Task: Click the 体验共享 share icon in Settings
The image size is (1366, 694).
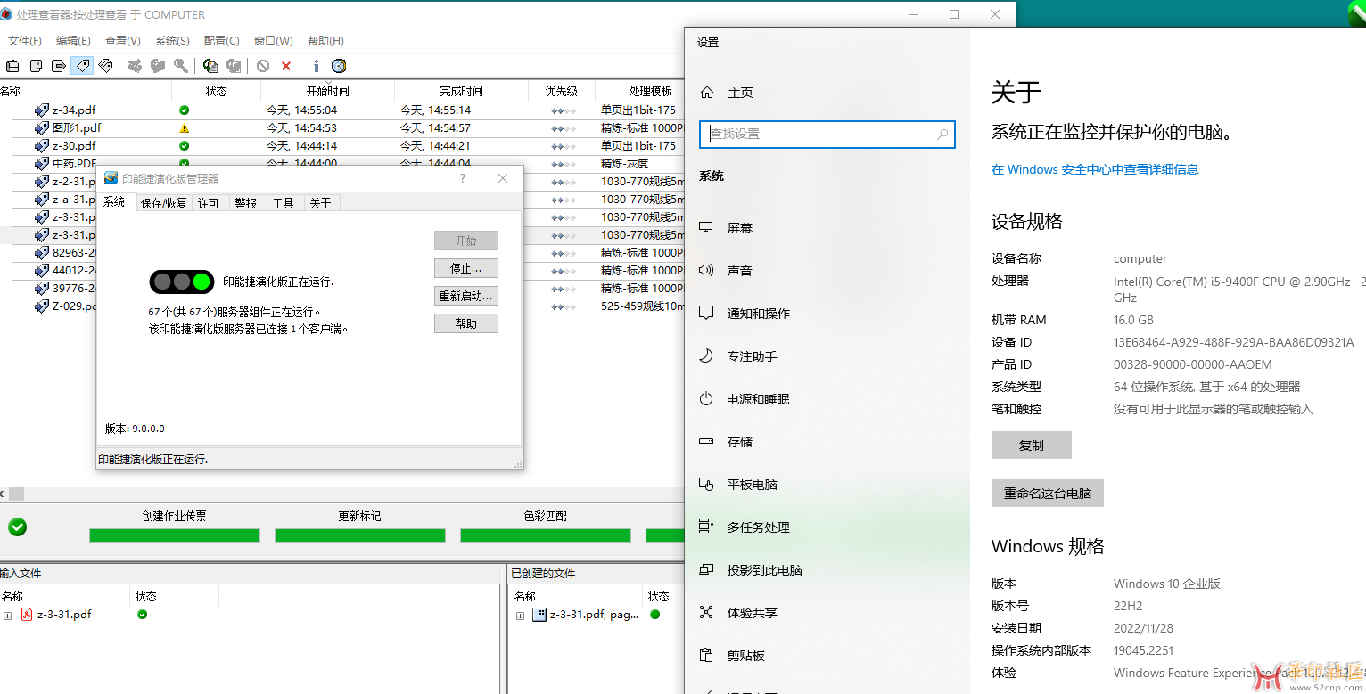Action: 706,612
